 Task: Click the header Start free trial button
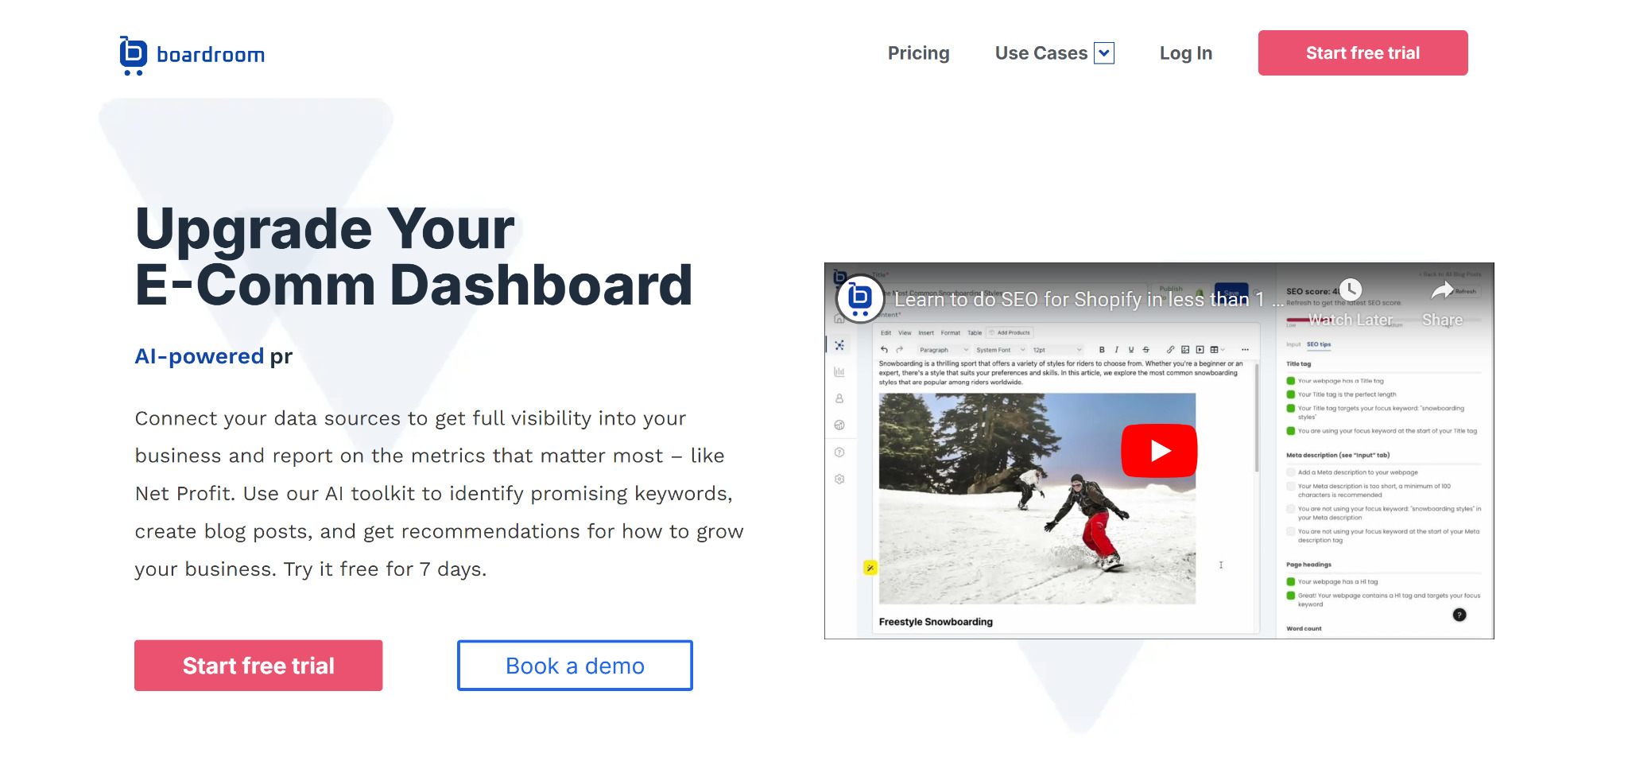(x=1362, y=53)
